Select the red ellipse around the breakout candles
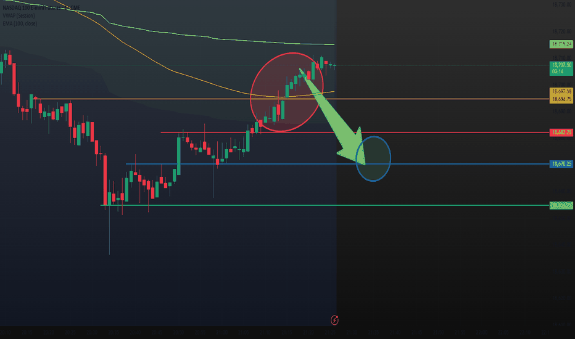Image resolution: width=575 pixels, height=339 pixels. (x=286, y=92)
